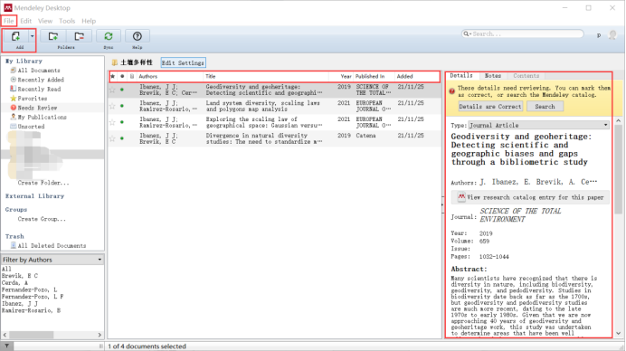Select Unsorted documents
626x351 pixels.
click(x=31, y=126)
